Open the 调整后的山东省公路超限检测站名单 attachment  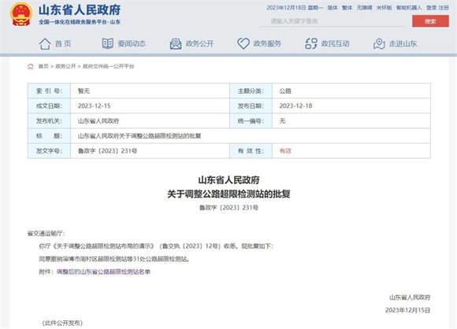103,272
